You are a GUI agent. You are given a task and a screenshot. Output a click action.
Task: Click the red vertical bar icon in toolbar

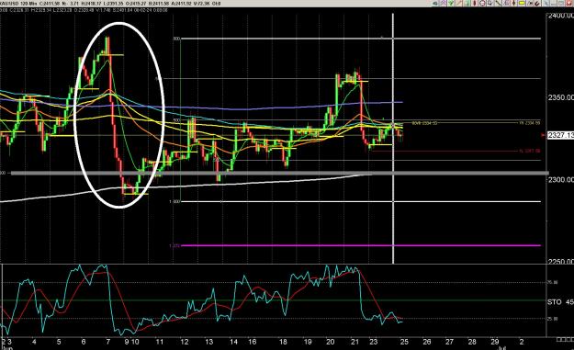[x=475, y=3]
